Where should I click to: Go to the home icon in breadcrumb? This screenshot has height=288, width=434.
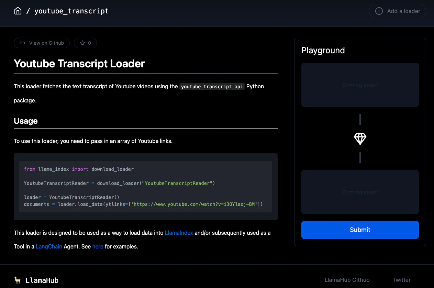18,11
